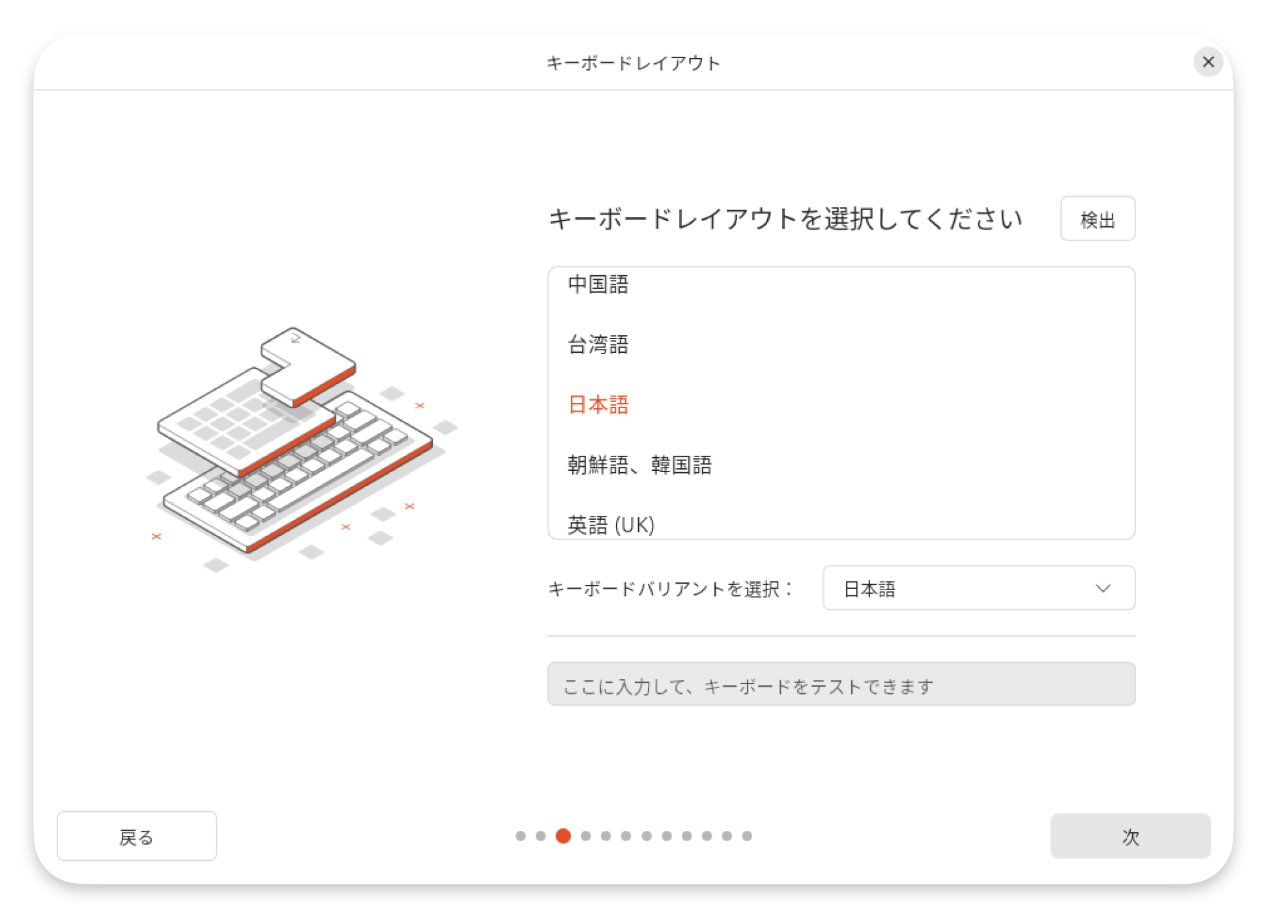Click the active orange page dot
The width and height of the screenshot is (1271, 913).
(x=563, y=836)
